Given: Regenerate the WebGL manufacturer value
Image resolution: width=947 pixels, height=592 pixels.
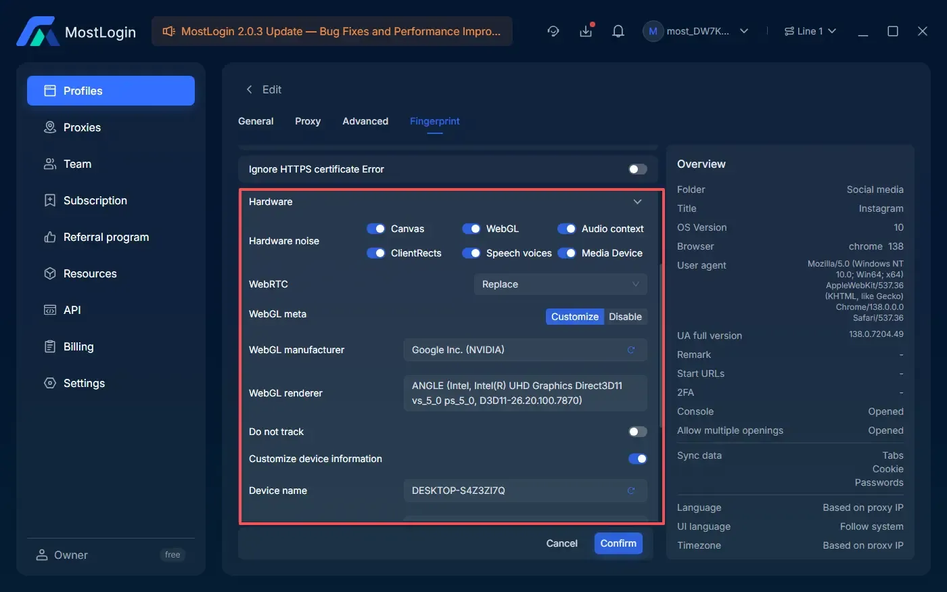Looking at the screenshot, I should click(631, 350).
